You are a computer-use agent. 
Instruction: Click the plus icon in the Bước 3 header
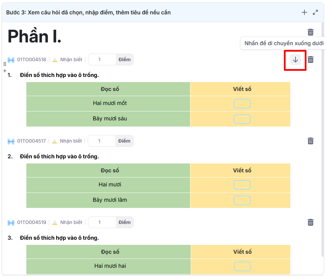pyautogui.click(x=304, y=13)
